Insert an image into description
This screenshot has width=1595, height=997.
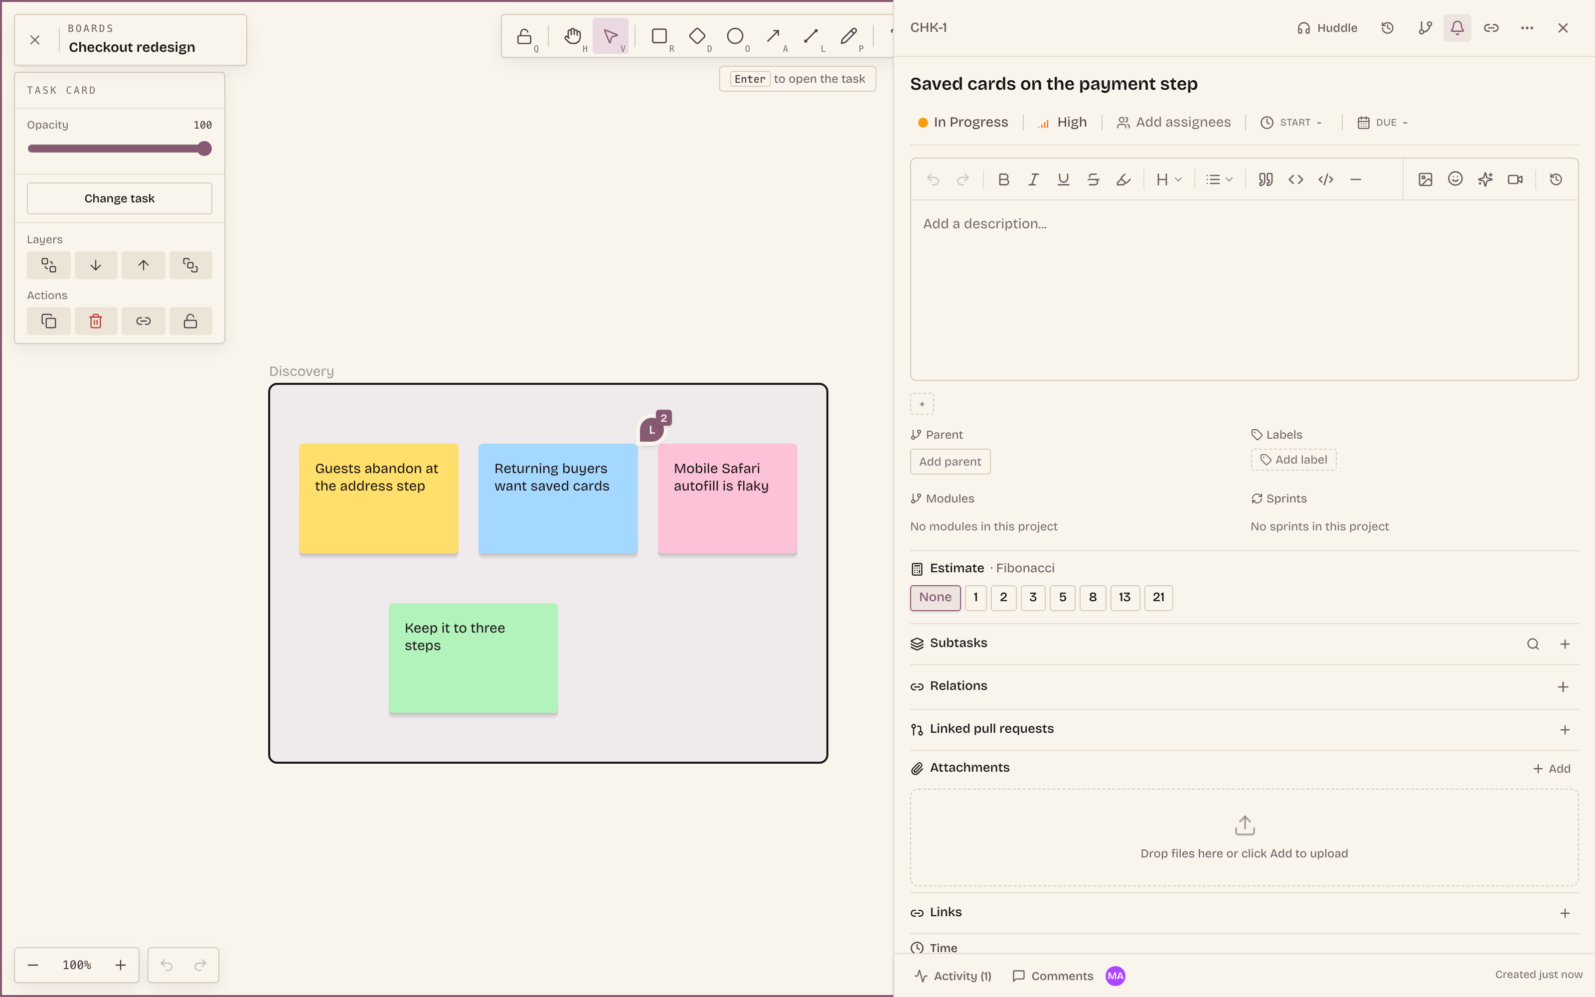1425,179
